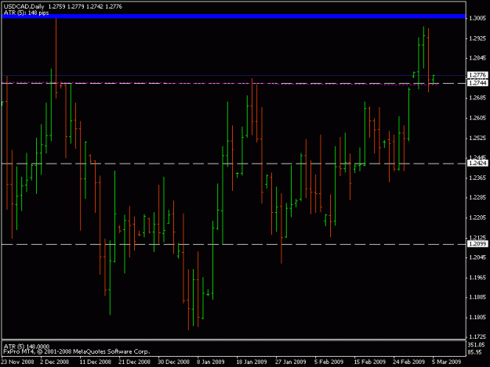Click the 1.1965 price axis value
Image resolution: width=490 pixels, height=367 pixels.
[477, 277]
